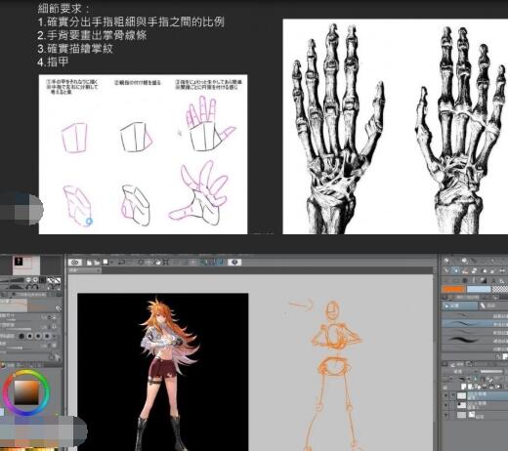
Task: Click the black-background character reference image
Action: 163,372
